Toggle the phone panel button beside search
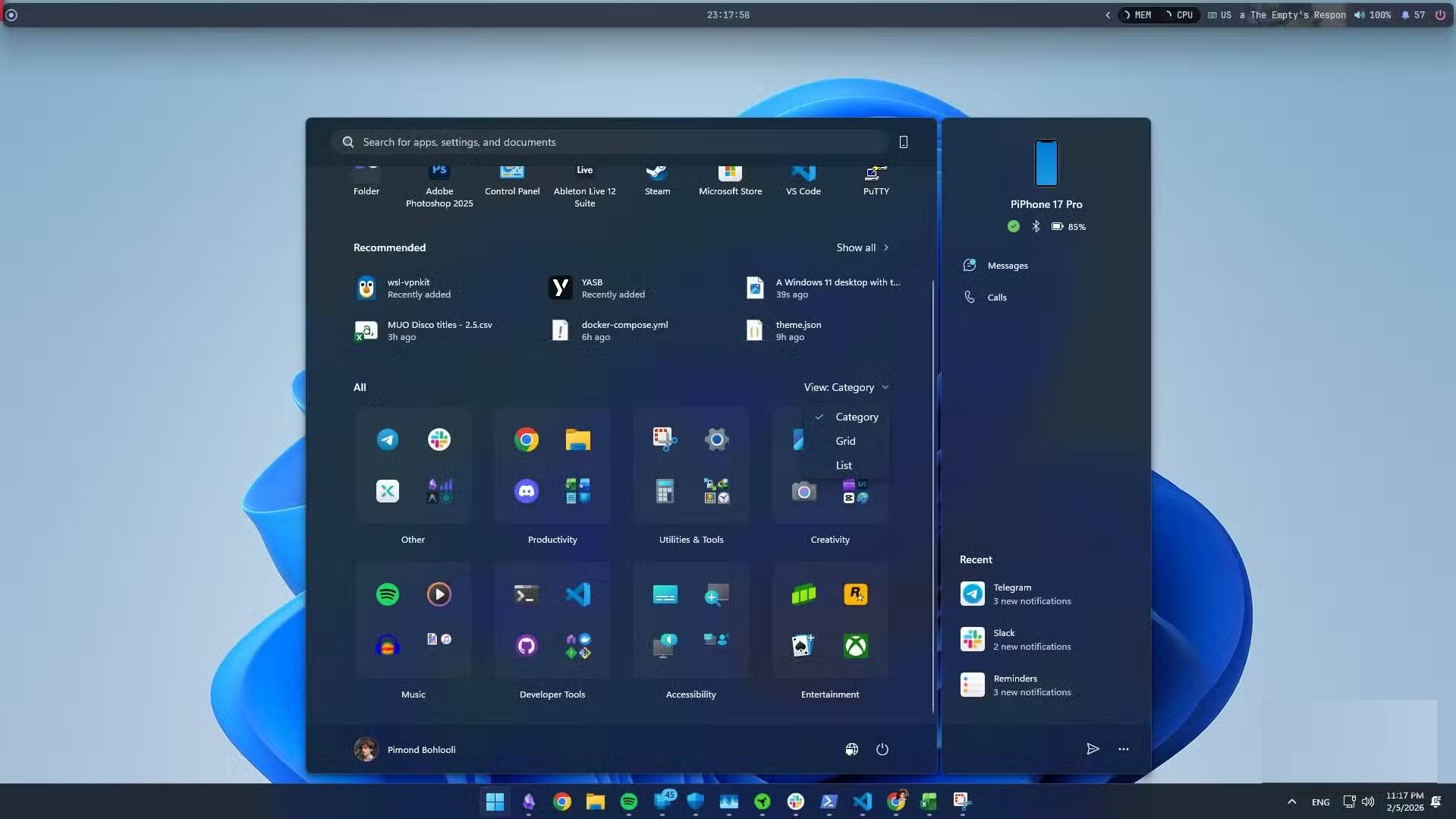This screenshot has width=1456, height=819. pos(903,142)
